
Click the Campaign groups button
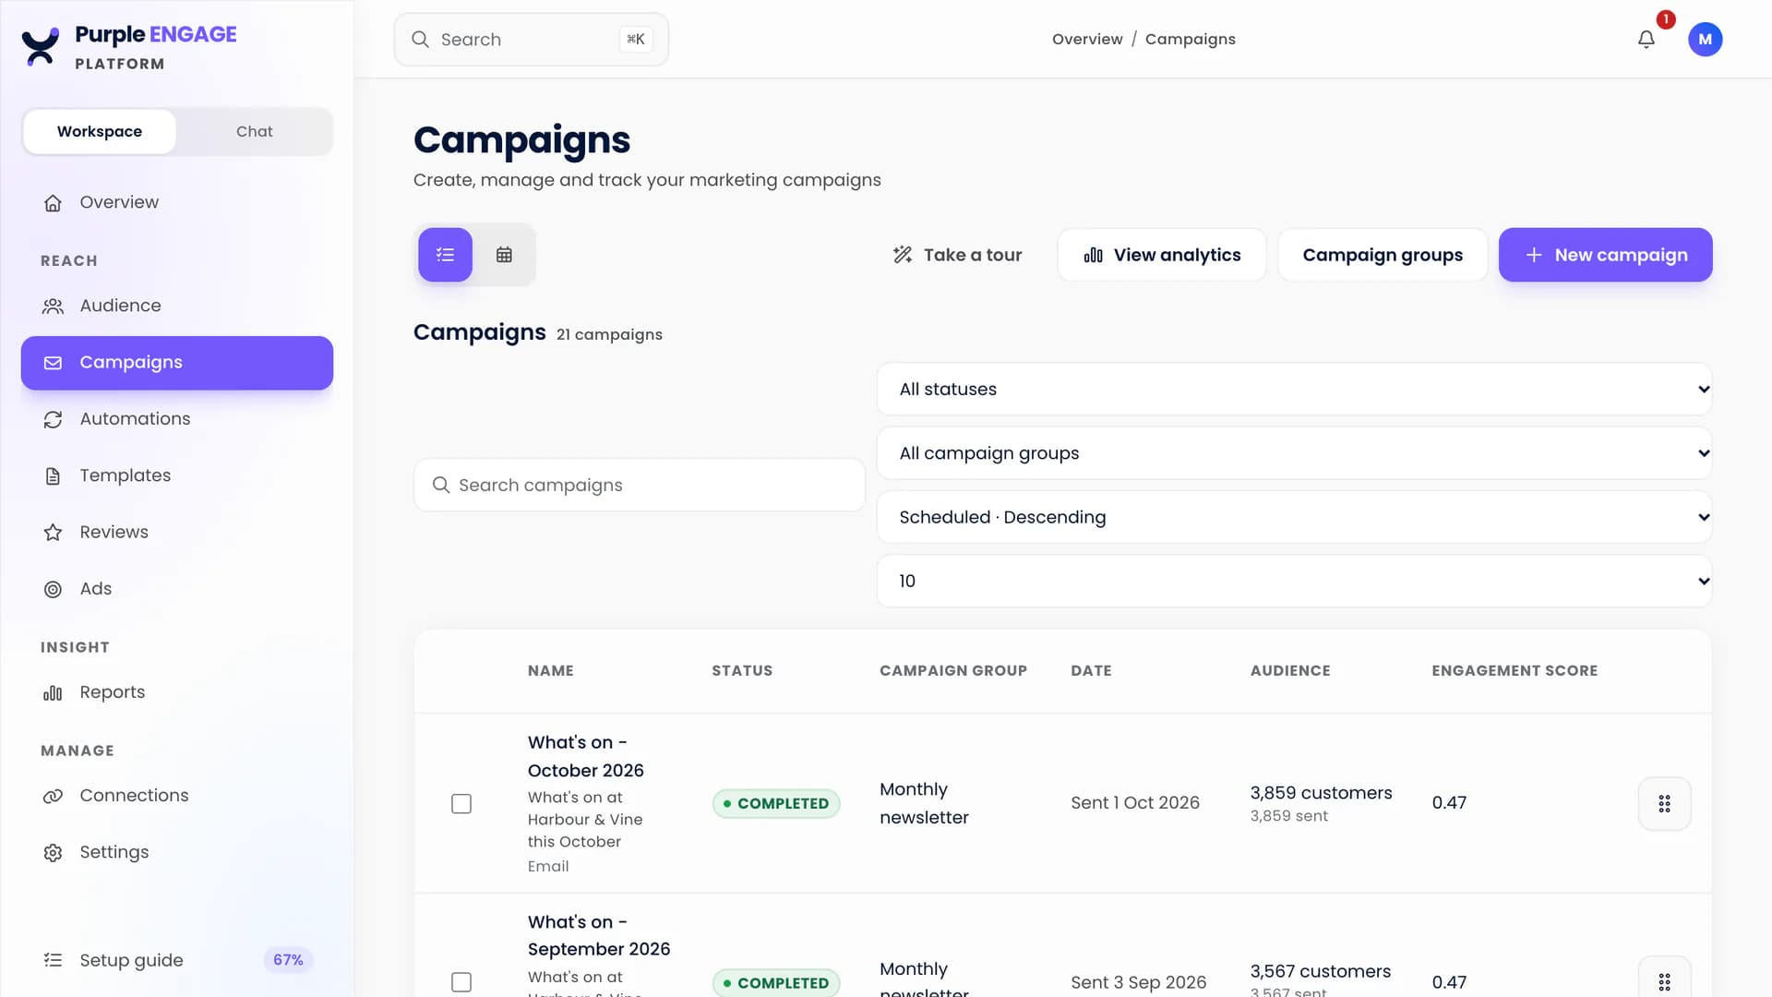coord(1383,255)
